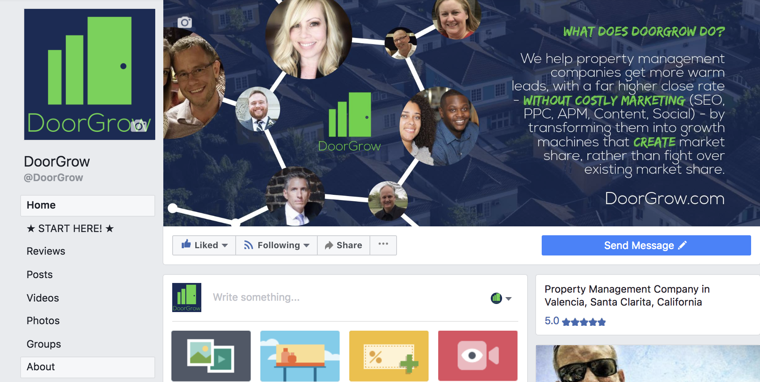Choose the billboard advertise tile

(300, 356)
